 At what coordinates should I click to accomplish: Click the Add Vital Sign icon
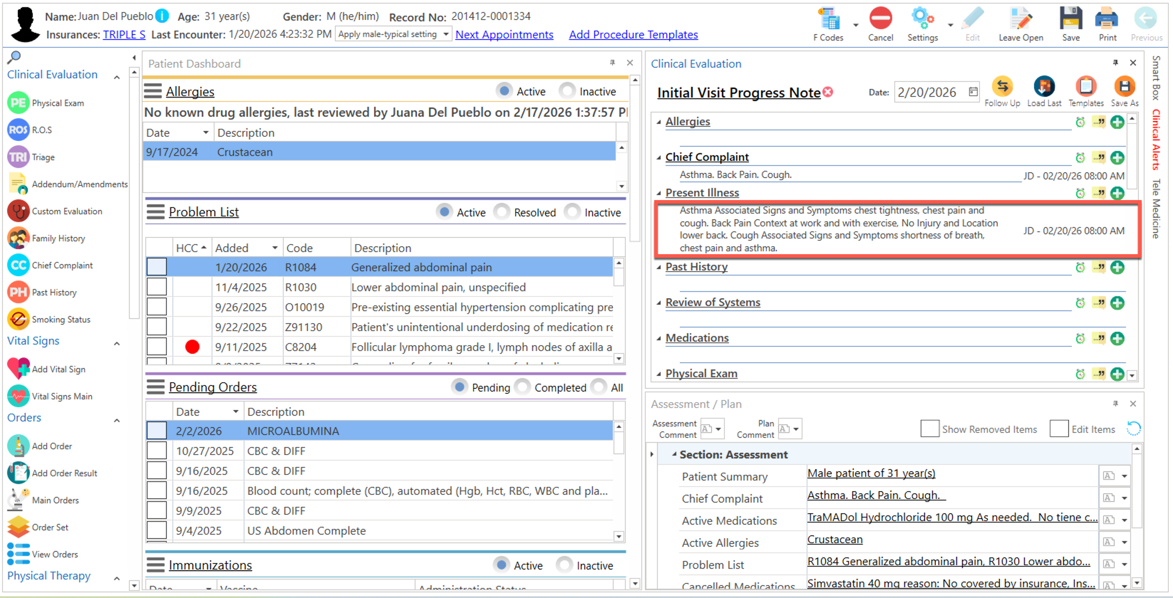click(18, 369)
